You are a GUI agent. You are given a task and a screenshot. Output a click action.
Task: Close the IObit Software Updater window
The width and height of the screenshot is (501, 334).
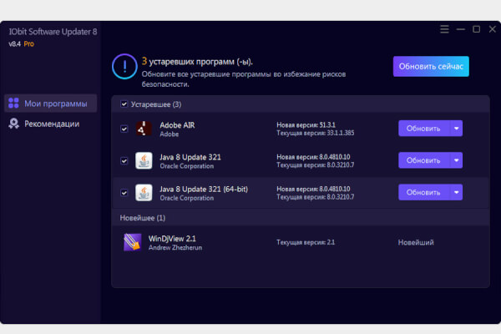pos(493,29)
